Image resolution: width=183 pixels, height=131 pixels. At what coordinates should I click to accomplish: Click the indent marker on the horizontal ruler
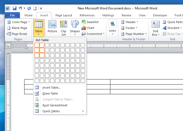(x=26, y=46)
